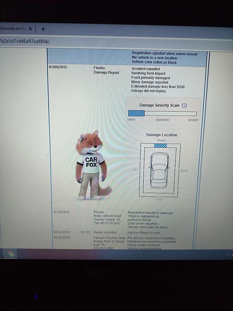Open a new browser tab with plus icon
The image size is (233, 311).
tap(43, 29)
